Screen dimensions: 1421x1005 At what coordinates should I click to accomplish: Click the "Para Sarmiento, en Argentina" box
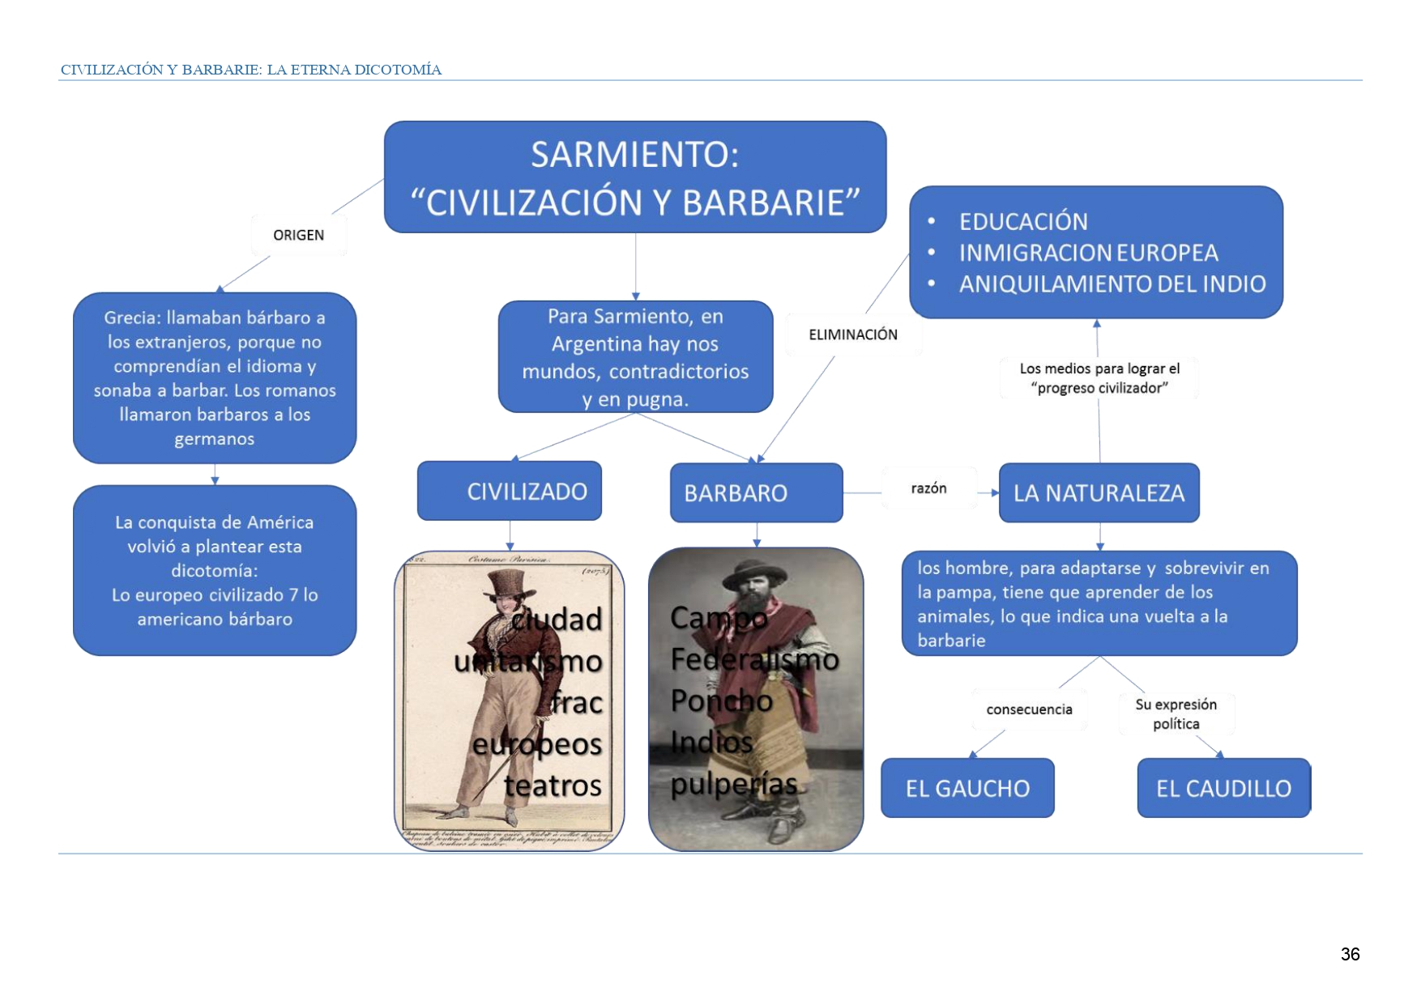coord(635,357)
